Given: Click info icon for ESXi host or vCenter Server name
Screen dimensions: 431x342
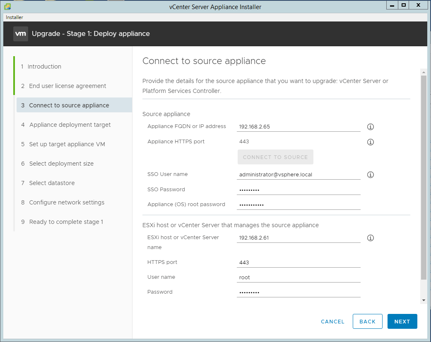Looking at the screenshot, I should pyautogui.click(x=370, y=238).
